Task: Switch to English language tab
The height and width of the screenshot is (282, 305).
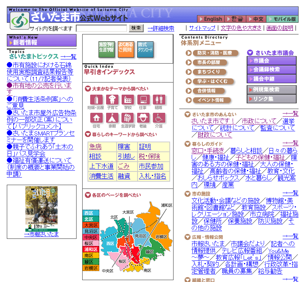Action: 210,19
